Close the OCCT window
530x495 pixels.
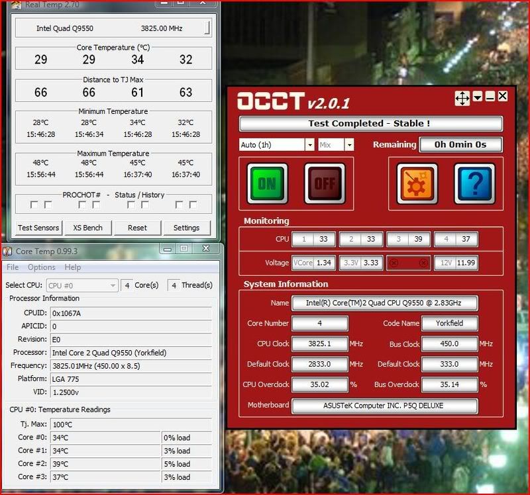point(502,96)
